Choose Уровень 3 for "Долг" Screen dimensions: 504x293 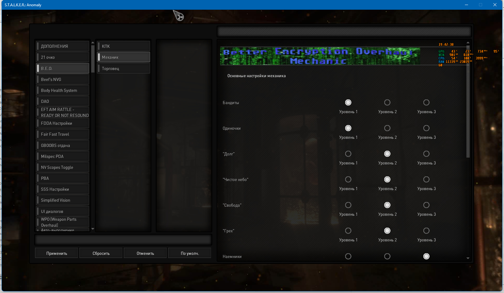tap(426, 154)
